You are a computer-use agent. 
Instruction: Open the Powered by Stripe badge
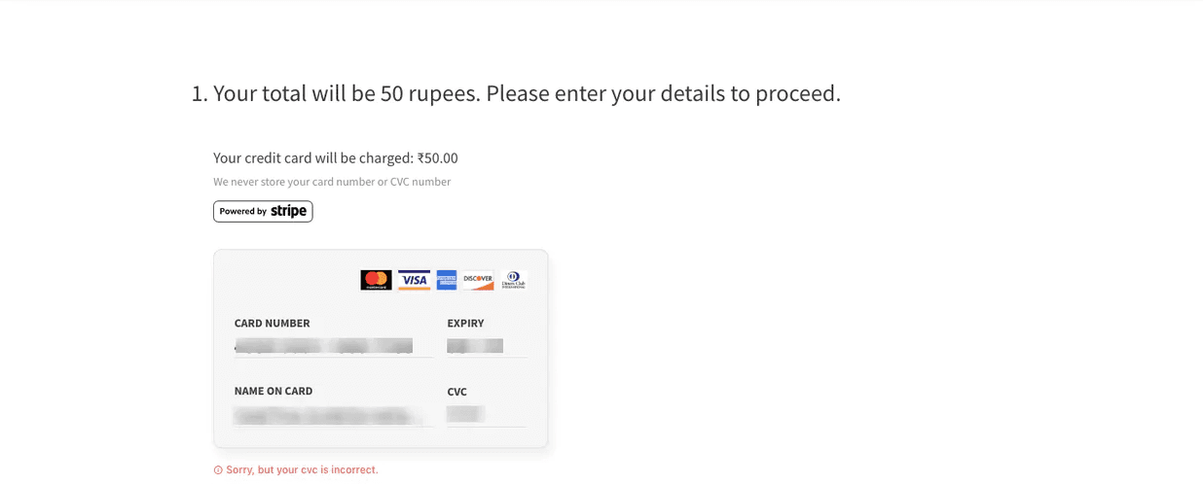coord(263,211)
